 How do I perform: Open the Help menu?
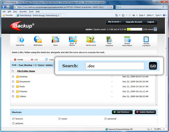click(38, 11)
